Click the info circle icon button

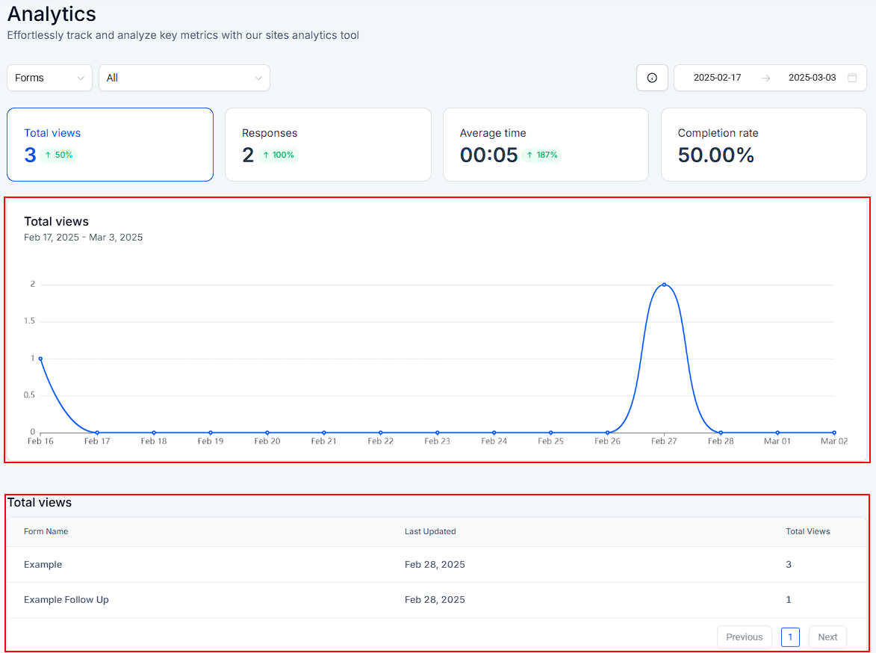point(652,78)
